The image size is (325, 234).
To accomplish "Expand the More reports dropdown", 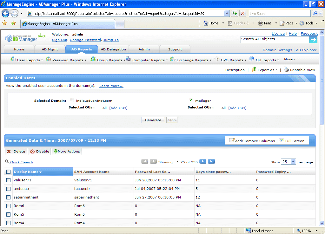I will [x=290, y=59].
